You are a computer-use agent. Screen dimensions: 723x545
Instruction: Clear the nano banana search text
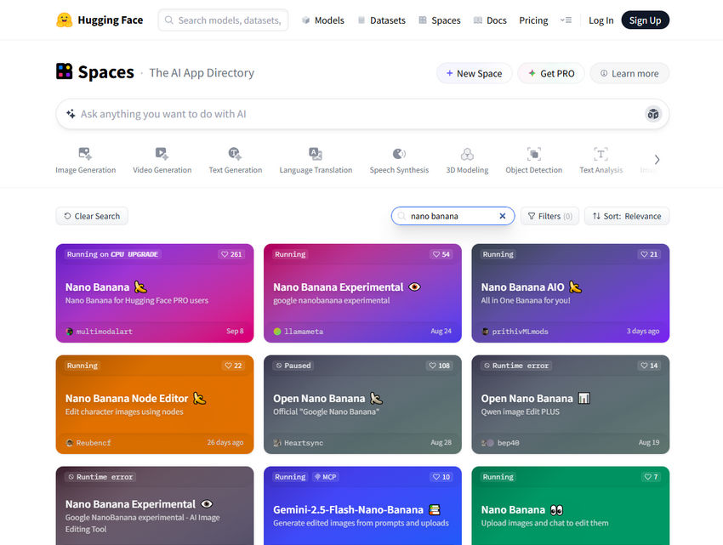pyautogui.click(x=502, y=216)
